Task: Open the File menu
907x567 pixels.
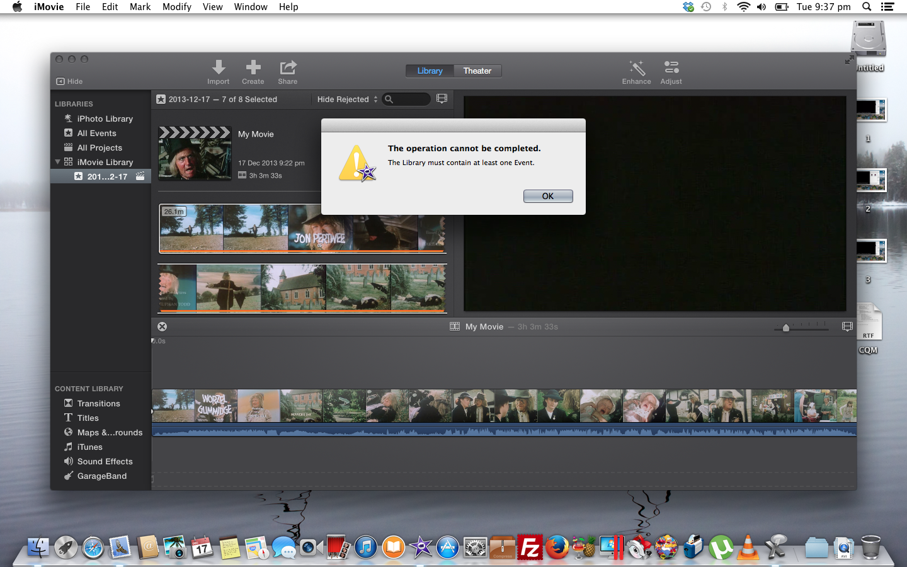Action: tap(83, 7)
